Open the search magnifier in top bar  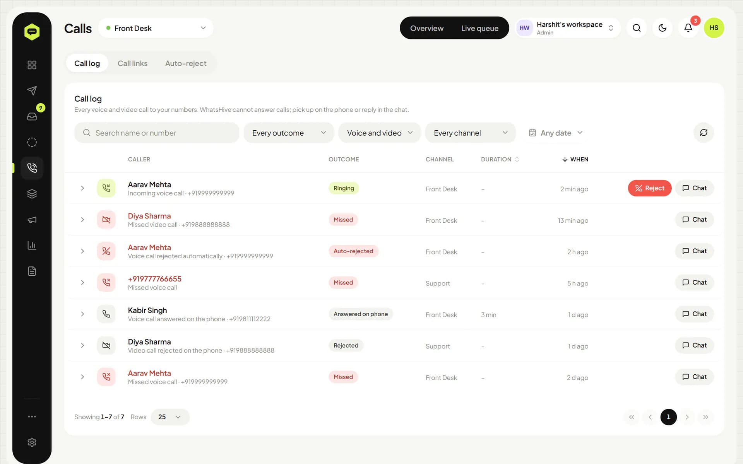click(637, 28)
